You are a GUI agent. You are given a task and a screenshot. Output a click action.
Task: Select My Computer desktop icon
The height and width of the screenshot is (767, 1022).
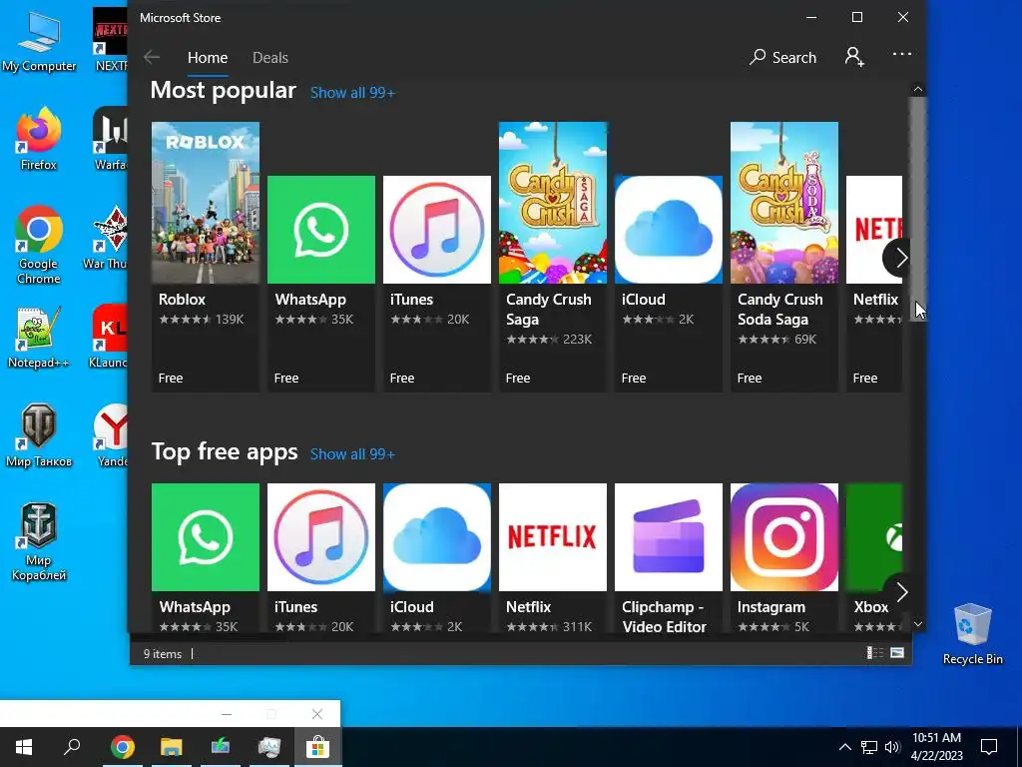point(39,40)
